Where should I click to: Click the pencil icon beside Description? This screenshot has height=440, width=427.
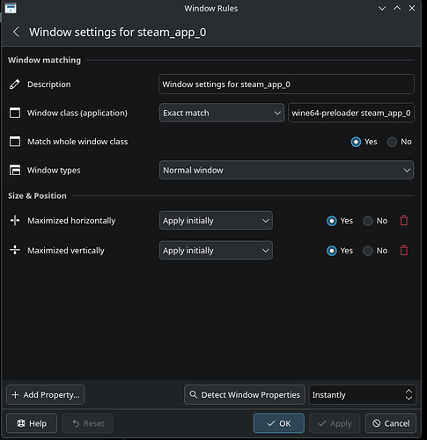[15, 84]
